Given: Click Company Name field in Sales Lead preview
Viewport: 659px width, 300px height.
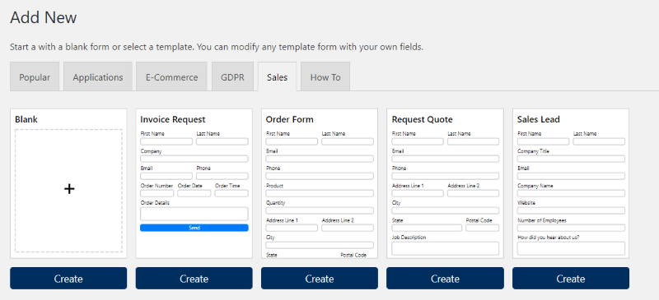Looking at the screenshot, I should (571, 193).
